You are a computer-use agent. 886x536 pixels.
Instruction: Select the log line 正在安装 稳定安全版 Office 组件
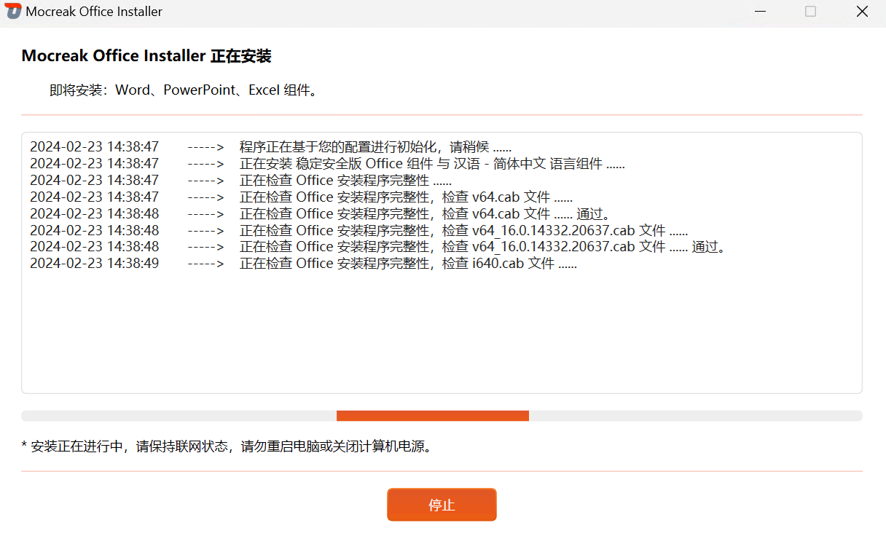[x=327, y=164]
